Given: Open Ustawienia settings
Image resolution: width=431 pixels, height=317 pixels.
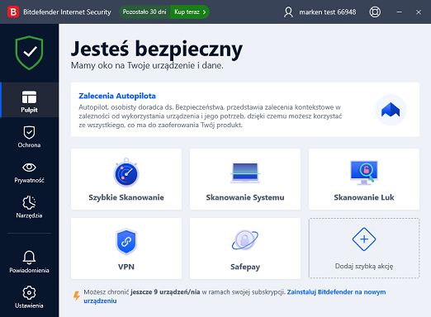Looking at the screenshot, I should point(29,297).
